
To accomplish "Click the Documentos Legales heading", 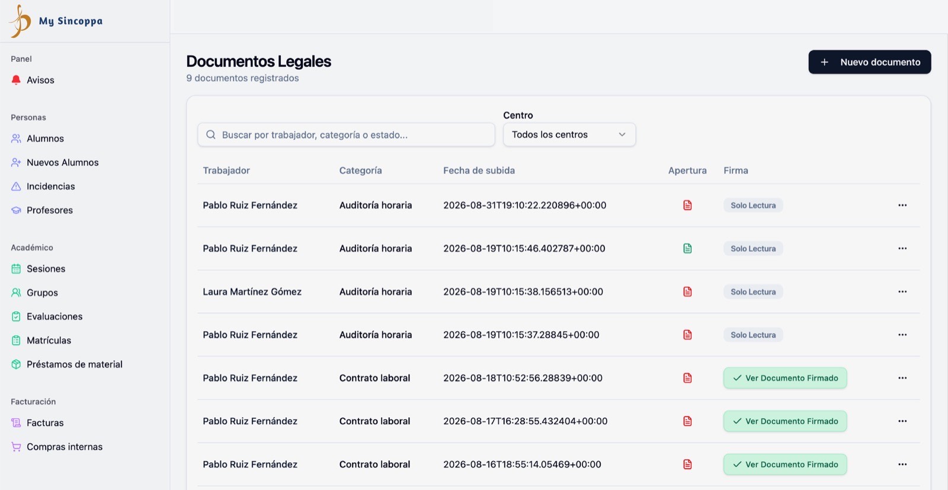I will 259,62.
